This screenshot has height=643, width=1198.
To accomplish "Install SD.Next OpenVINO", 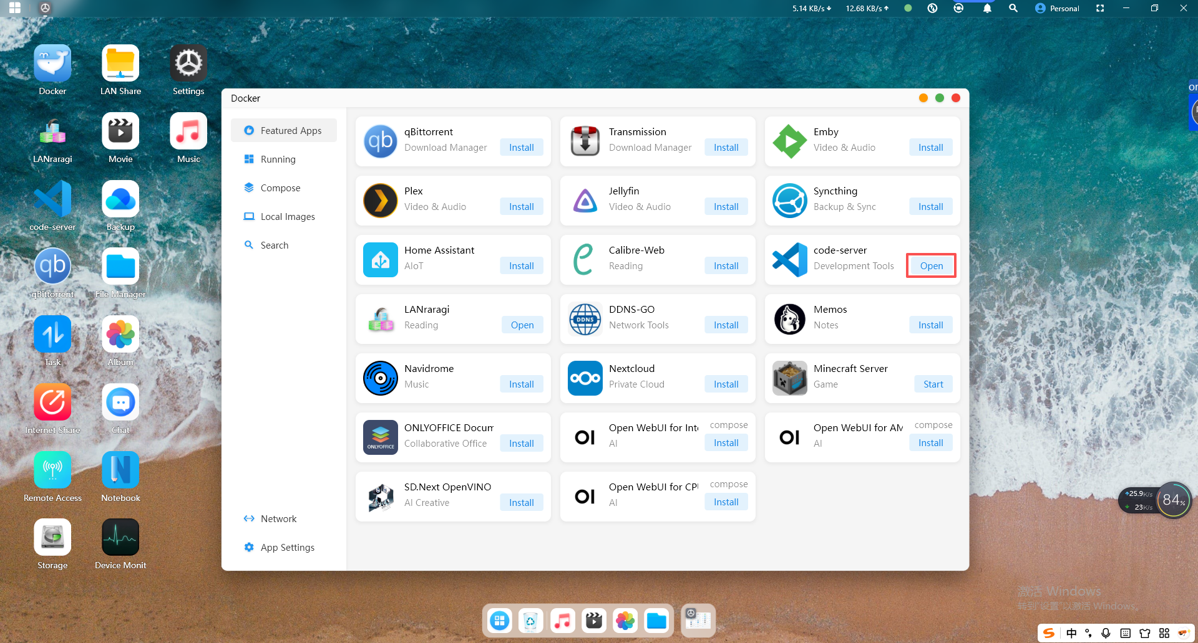I will tap(522, 503).
